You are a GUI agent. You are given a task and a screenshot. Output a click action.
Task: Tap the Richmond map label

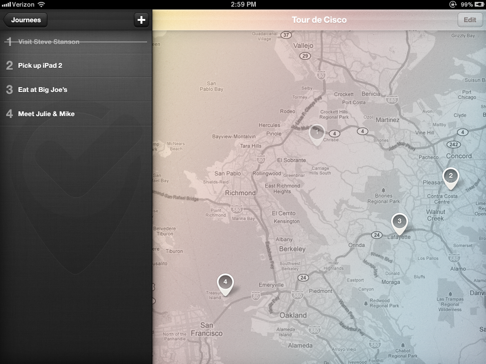(x=240, y=193)
